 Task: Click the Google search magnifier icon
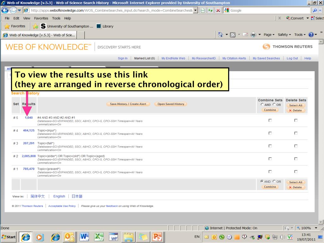pyautogui.click(x=315, y=10)
